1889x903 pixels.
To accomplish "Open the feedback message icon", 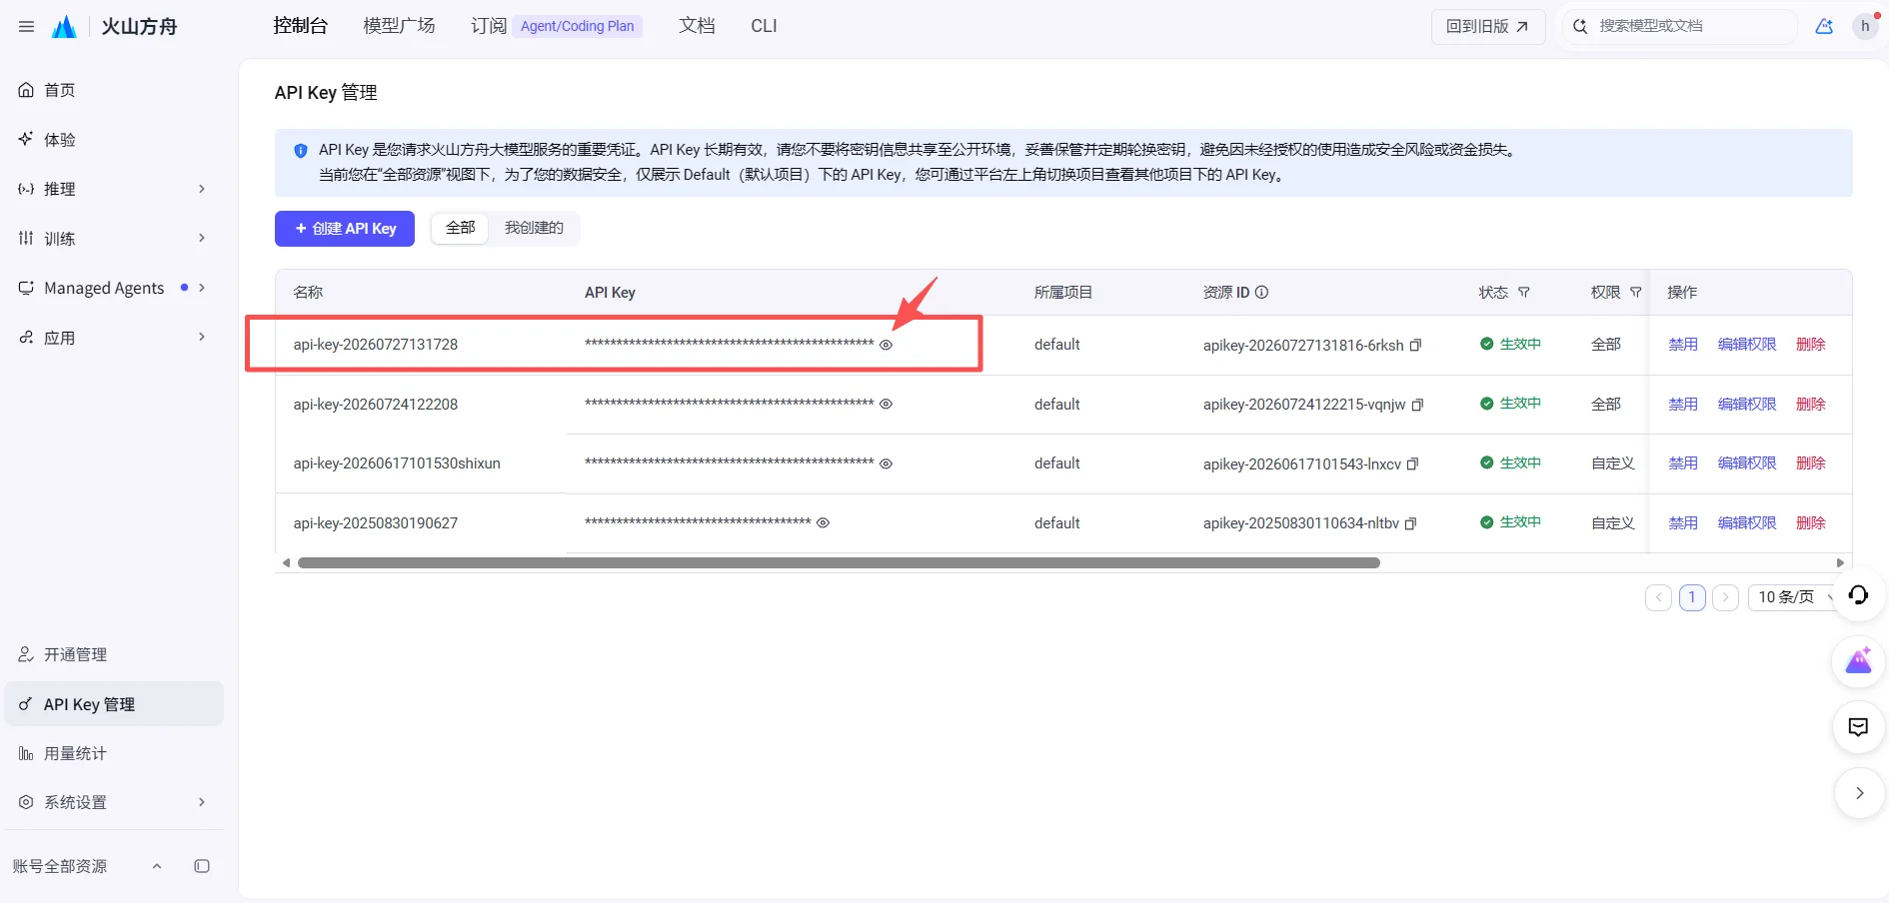I will pyautogui.click(x=1858, y=727).
